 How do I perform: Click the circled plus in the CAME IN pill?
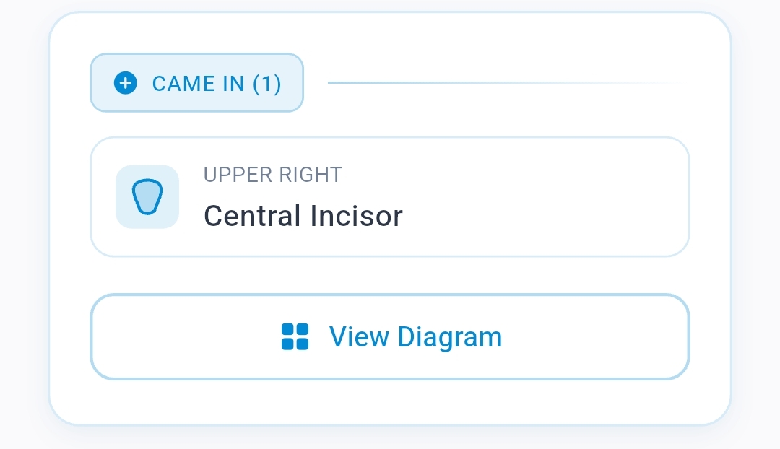[126, 83]
